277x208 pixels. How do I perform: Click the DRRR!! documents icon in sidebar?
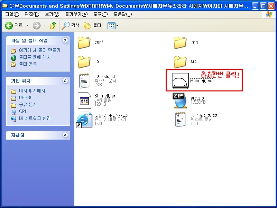[x=13, y=98]
